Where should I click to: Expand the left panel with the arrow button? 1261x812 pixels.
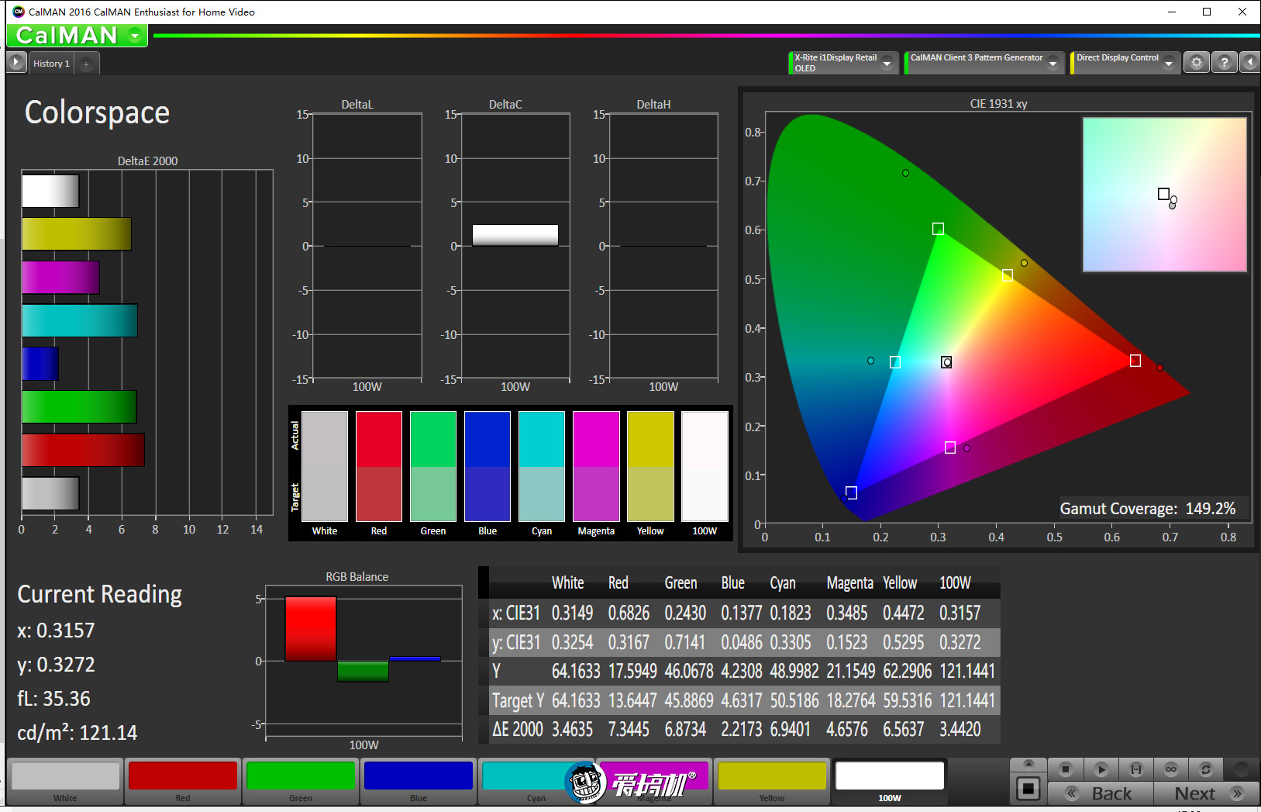(16, 62)
